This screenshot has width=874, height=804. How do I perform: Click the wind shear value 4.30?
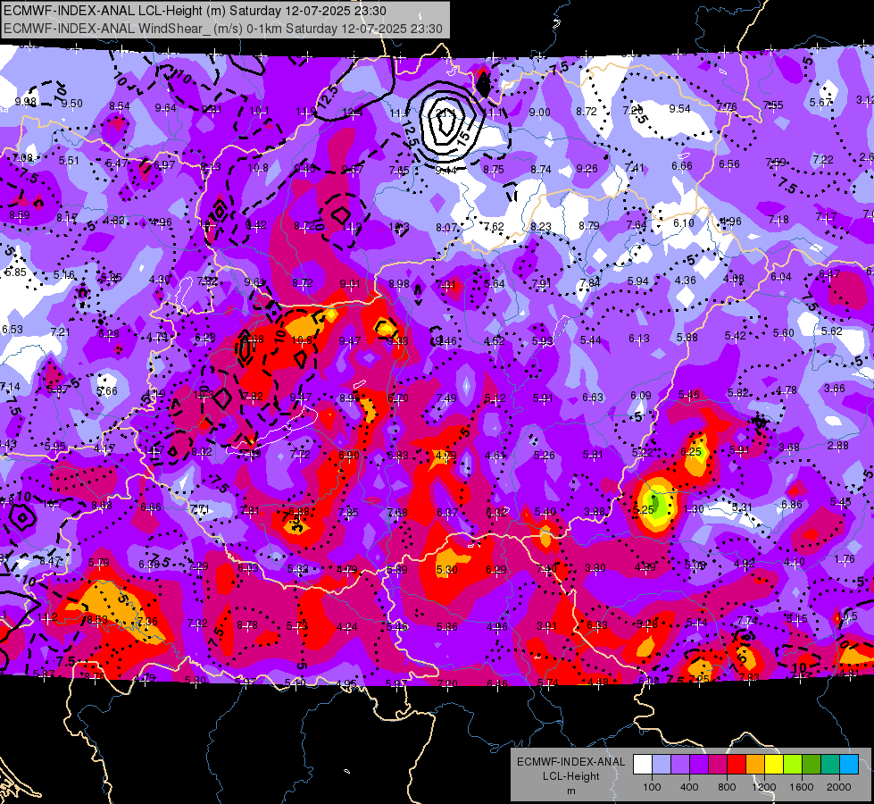(160, 279)
